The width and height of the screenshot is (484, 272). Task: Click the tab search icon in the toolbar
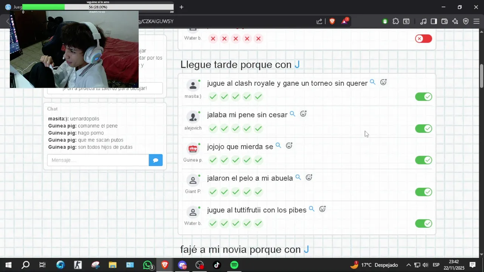406,22
